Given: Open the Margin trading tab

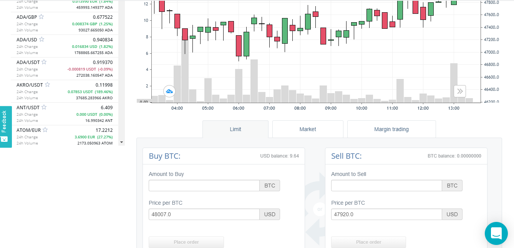Looking at the screenshot, I should coord(391,129).
